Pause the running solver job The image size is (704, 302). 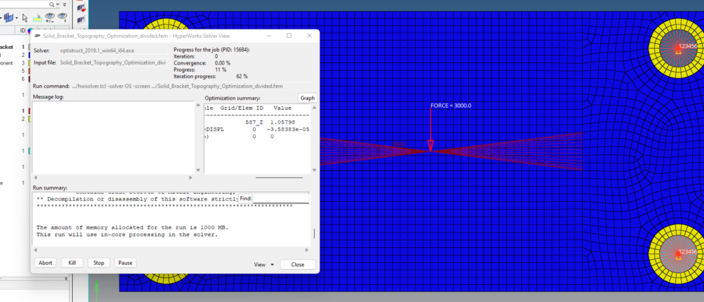pyautogui.click(x=125, y=263)
